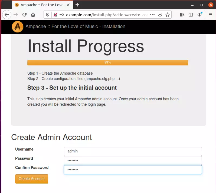Click 'Step 2 - Create configuration files' text
Screen dimensions: 216x193
pos(74,79)
